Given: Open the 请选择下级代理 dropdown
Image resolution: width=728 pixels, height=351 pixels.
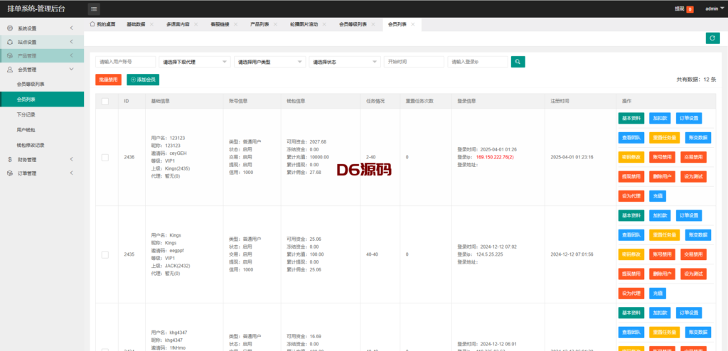Looking at the screenshot, I should tap(195, 62).
